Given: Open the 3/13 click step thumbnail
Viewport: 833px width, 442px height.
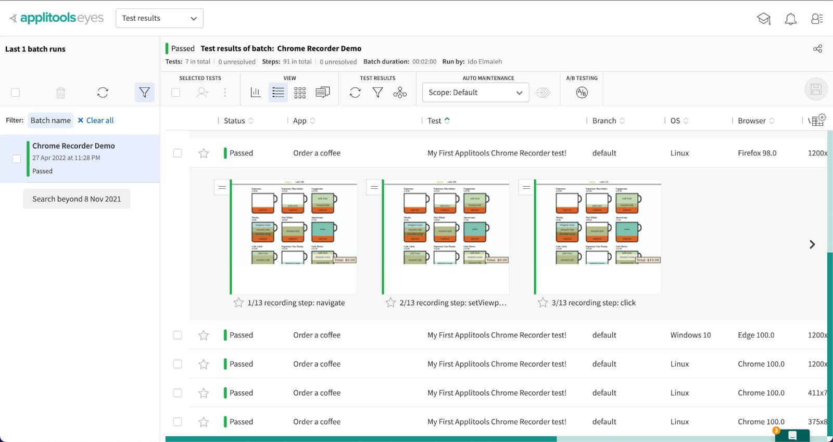Looking at the screenshot, I should [598, 237].
